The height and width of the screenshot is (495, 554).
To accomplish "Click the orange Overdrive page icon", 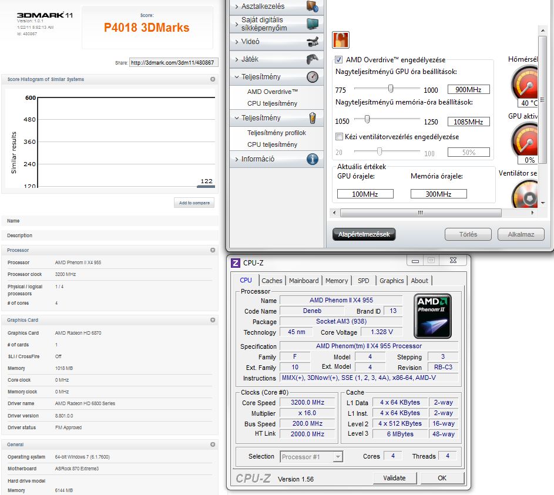I will (341, 40).
